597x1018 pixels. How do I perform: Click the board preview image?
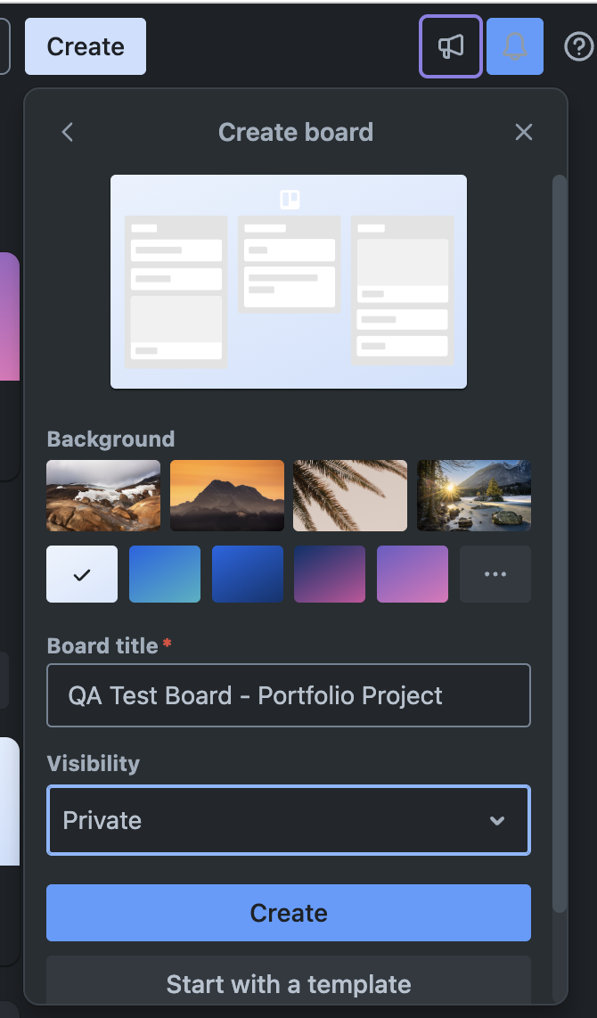pyautogui.click(x=289, y=281)
